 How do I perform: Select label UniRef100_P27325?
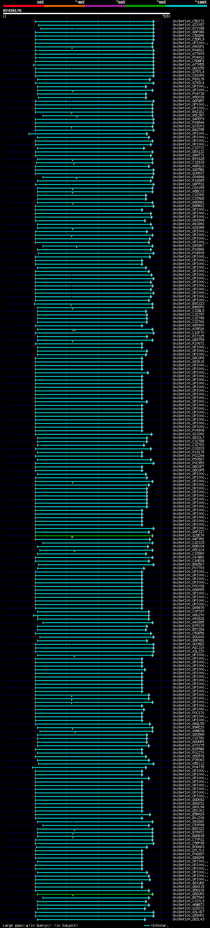[188, 336]
